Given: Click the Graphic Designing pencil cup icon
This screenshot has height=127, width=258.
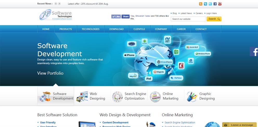Looking at the screenshot, I should (192, 97).
